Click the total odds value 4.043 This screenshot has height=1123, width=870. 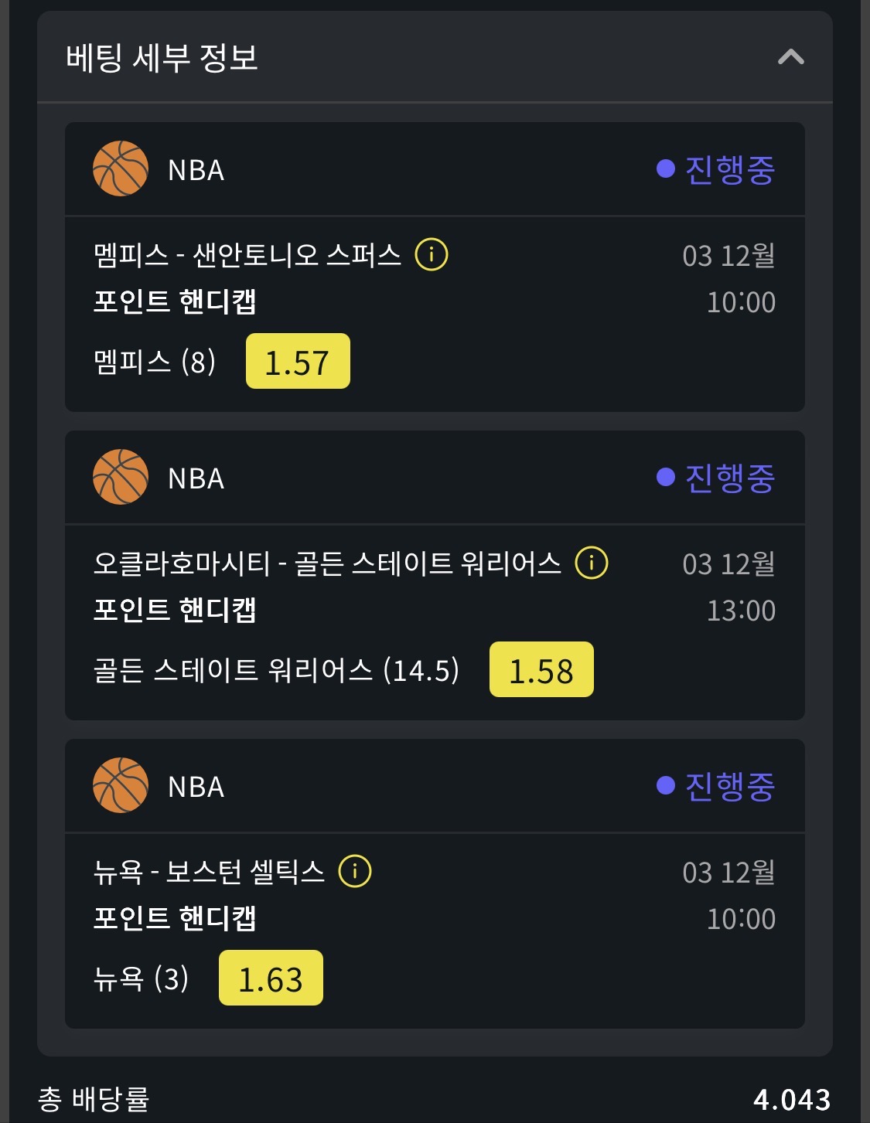[792, 1099]
